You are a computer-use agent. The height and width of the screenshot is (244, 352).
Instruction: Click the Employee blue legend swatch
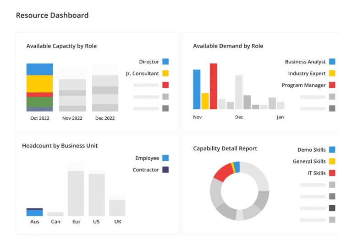165,158
